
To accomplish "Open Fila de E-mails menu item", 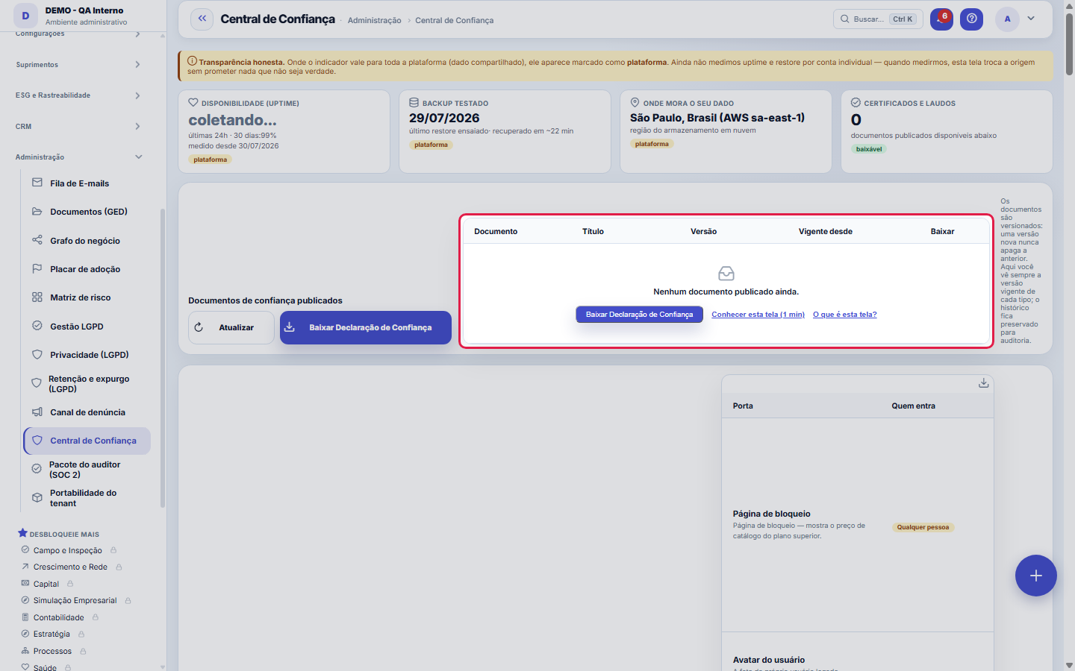I will point(87,183).
